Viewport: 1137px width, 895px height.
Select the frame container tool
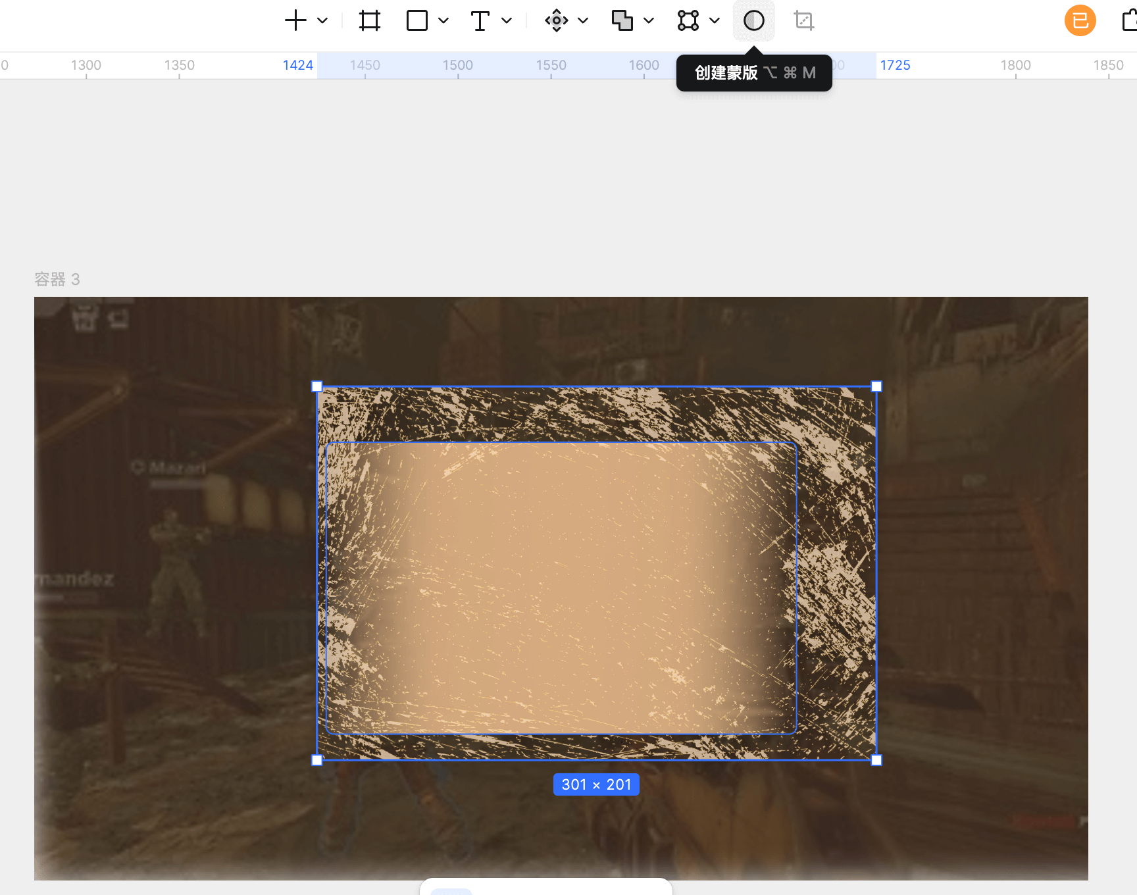(x=370, y=20)
